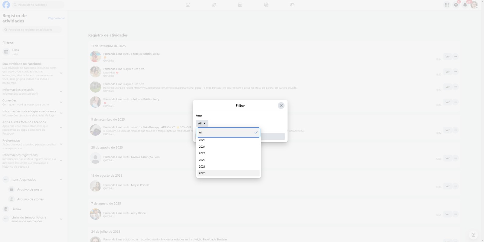The height and width of the screenshot is (242, 484).
Task: Open the apps grid menu icon
Action: [447, 5]
